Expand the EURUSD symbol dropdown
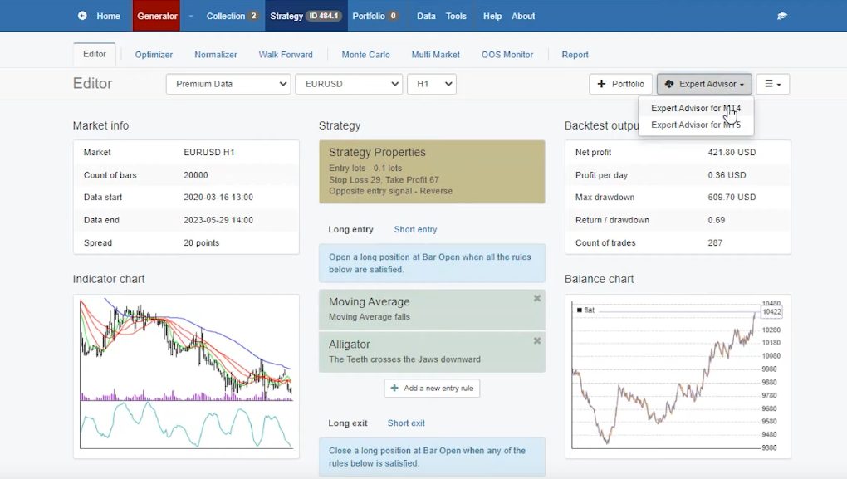 (x=349, y=84)
